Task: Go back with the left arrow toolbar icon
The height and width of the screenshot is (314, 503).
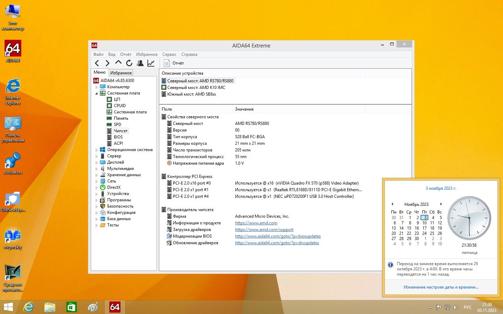Action: click(97, 63)
